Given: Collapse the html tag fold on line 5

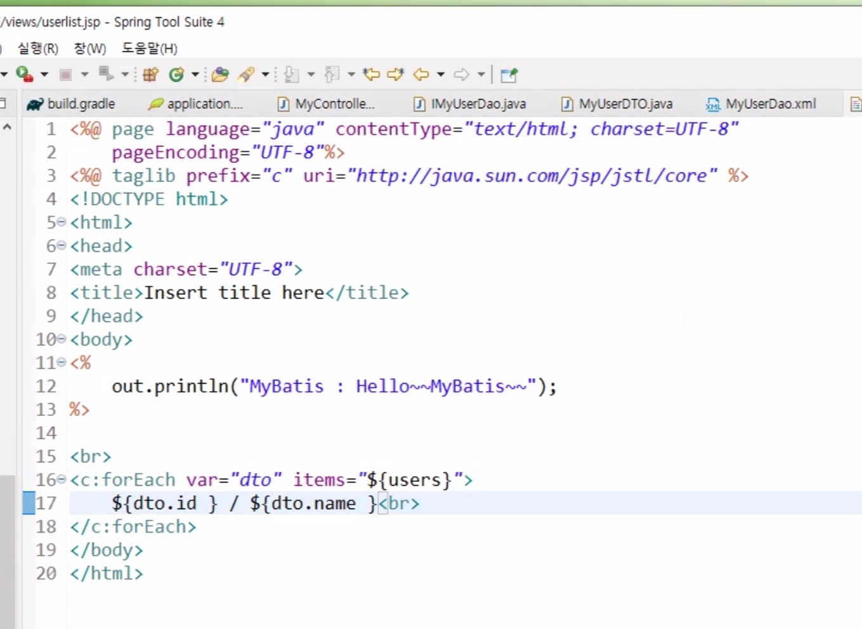Looking at the screenshot, I should click(62, 222).
